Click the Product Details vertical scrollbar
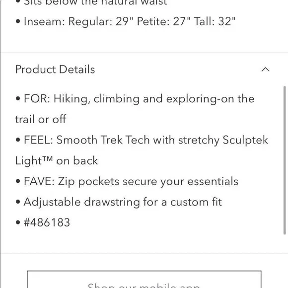The image size is (288, 288). point(285,160)
